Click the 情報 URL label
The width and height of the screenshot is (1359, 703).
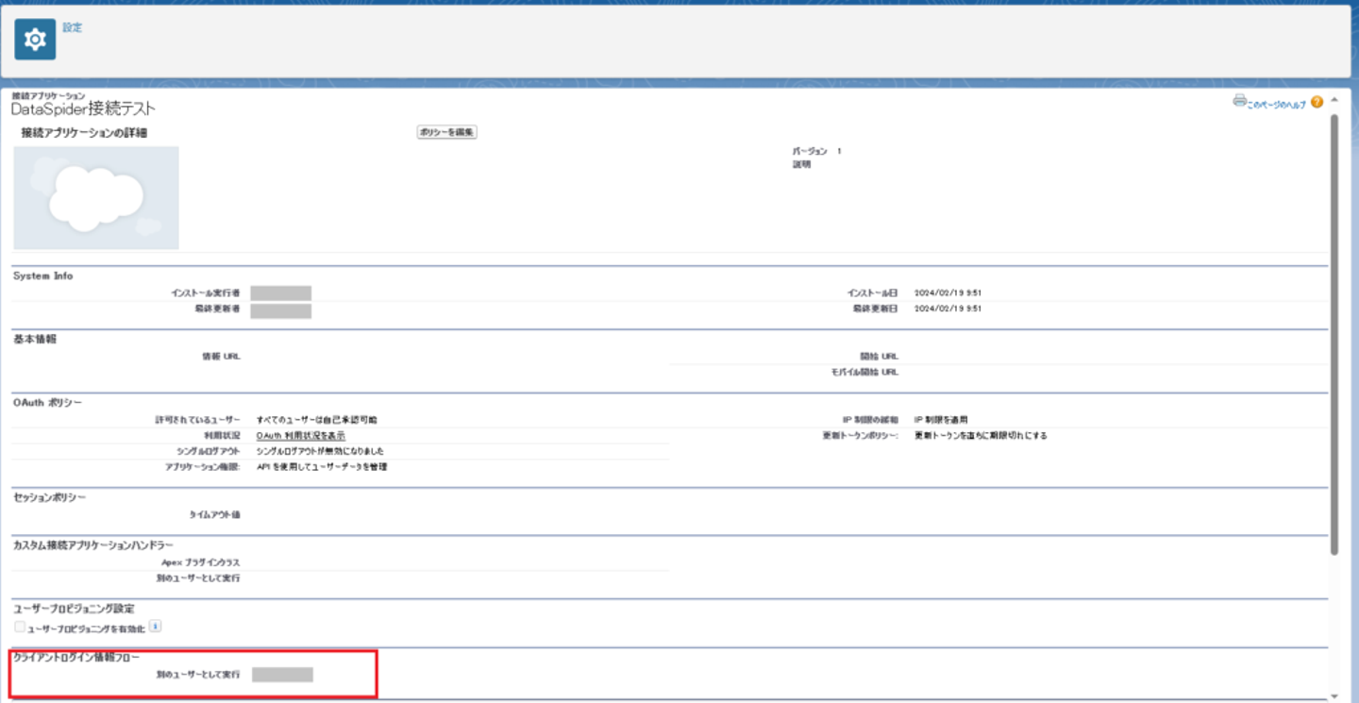pyautogui.click(x=221, y=357)
